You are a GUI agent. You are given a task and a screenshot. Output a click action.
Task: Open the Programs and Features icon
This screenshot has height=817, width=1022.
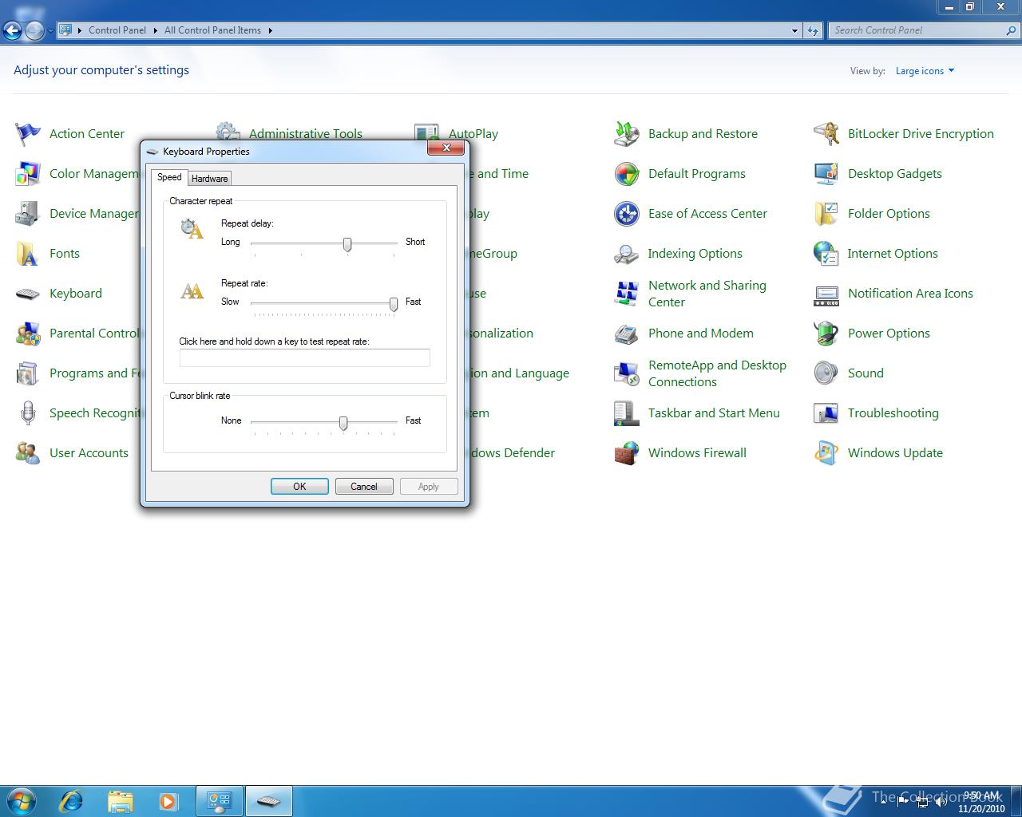pyautogui.click(x=28, y=373)
